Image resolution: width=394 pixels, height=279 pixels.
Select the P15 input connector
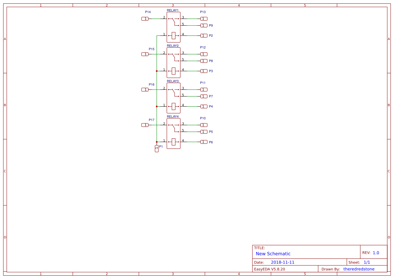coord(145,54)
